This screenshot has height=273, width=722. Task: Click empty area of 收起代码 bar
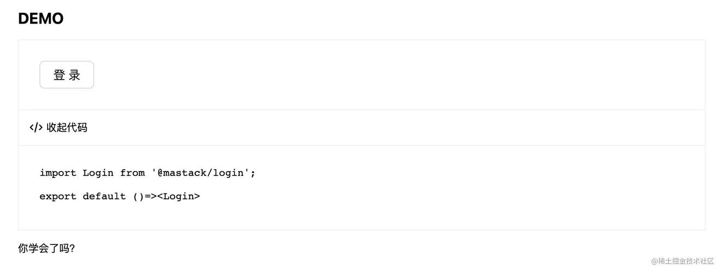(x=383, y=128)
